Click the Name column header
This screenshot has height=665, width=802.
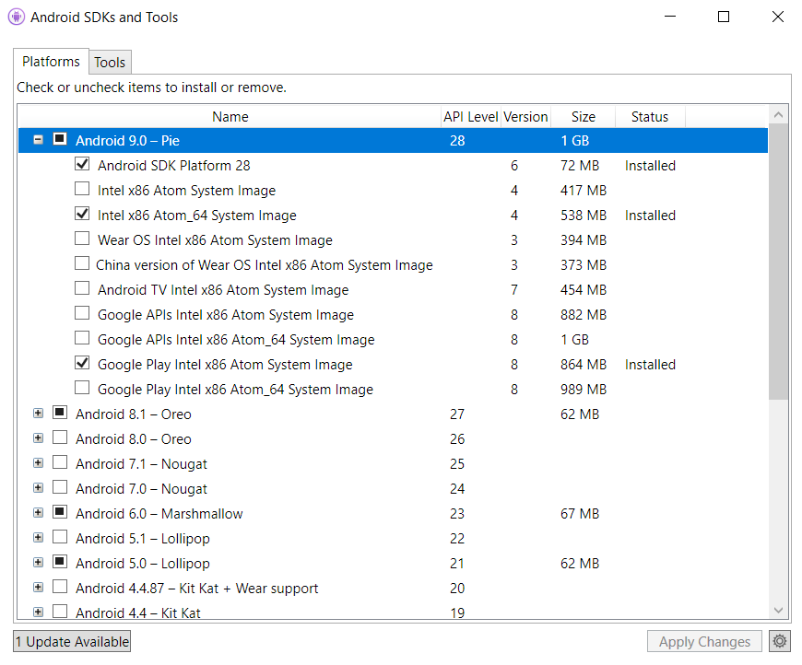[x=230, y=117]
